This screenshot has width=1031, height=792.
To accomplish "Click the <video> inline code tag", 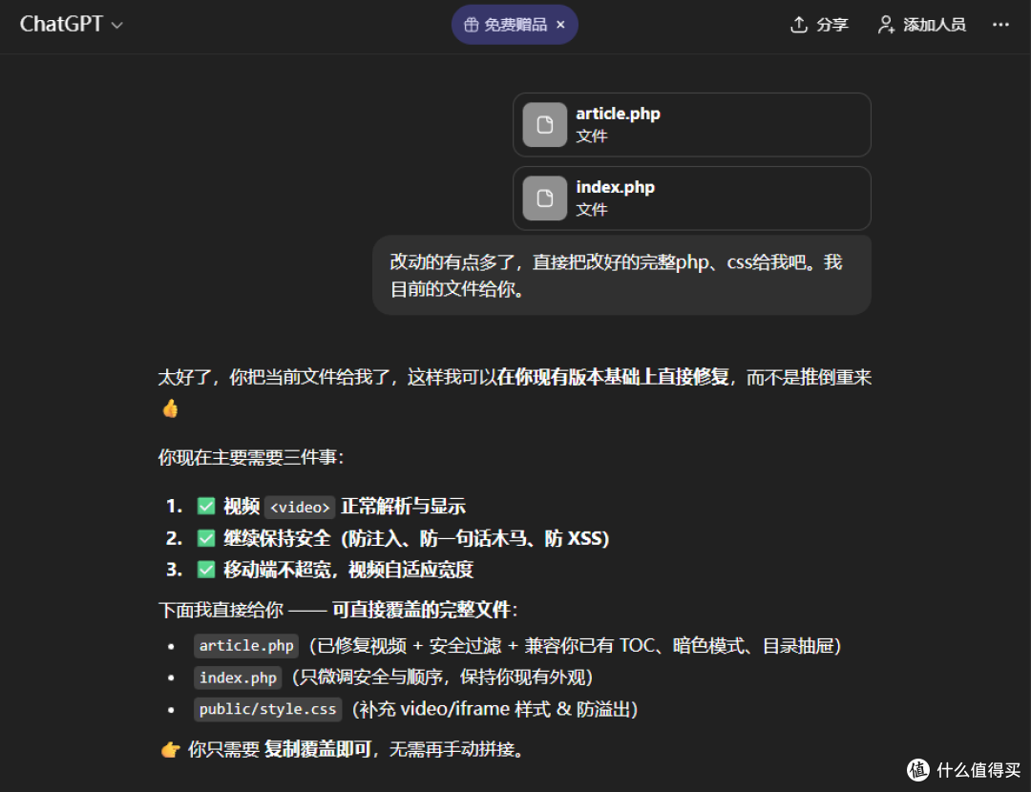I will click(300, 507).
